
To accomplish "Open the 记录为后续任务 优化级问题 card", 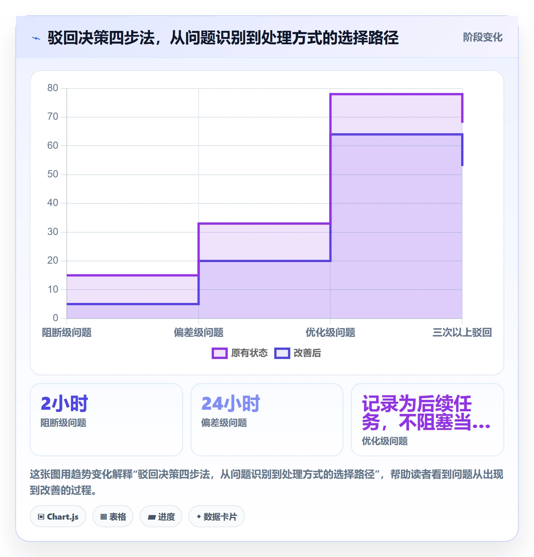I will click(x=428, y=420).
